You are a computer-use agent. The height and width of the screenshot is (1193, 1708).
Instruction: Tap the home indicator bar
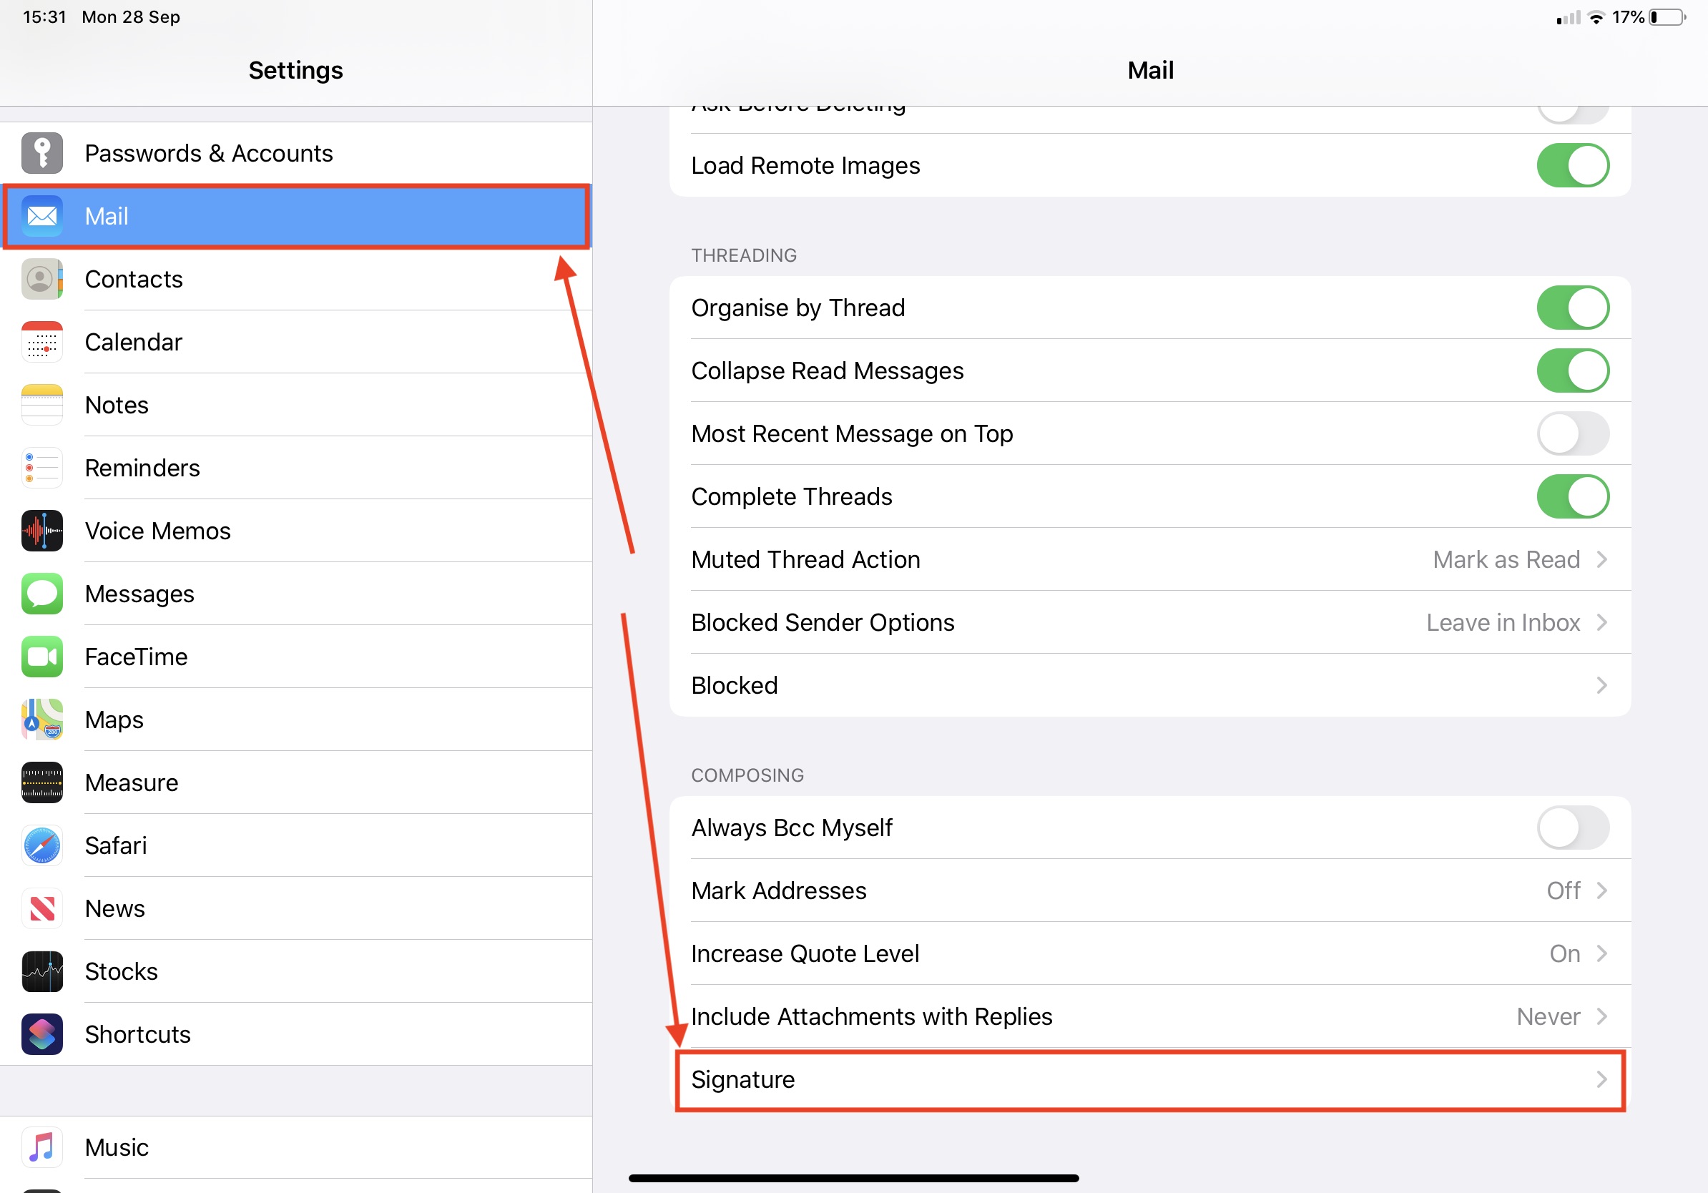pyautogui.click(x=853, y=1178)
